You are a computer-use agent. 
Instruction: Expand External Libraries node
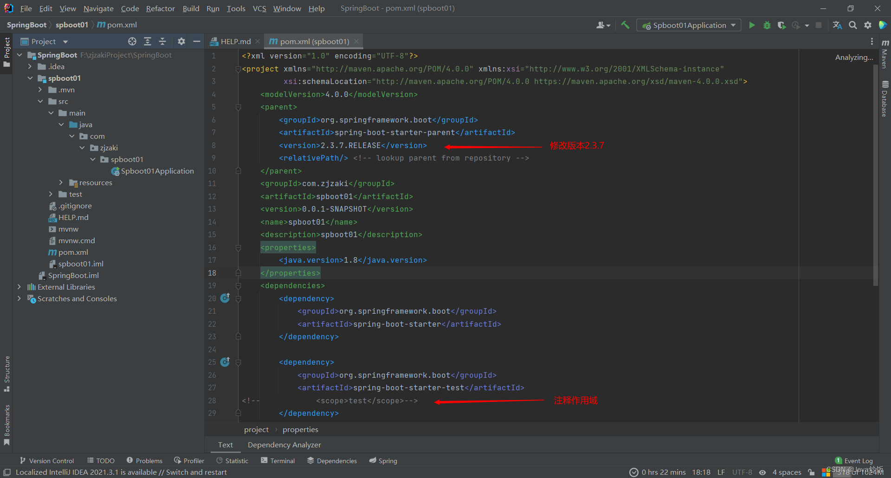coord(19,287)
